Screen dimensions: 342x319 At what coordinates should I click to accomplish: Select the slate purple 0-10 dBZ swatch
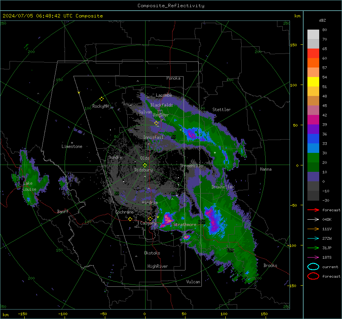[x=313, y=177]
